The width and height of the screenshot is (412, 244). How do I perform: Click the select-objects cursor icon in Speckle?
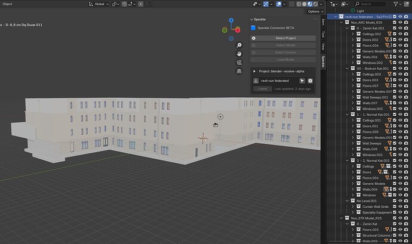[x=302, y=80]
